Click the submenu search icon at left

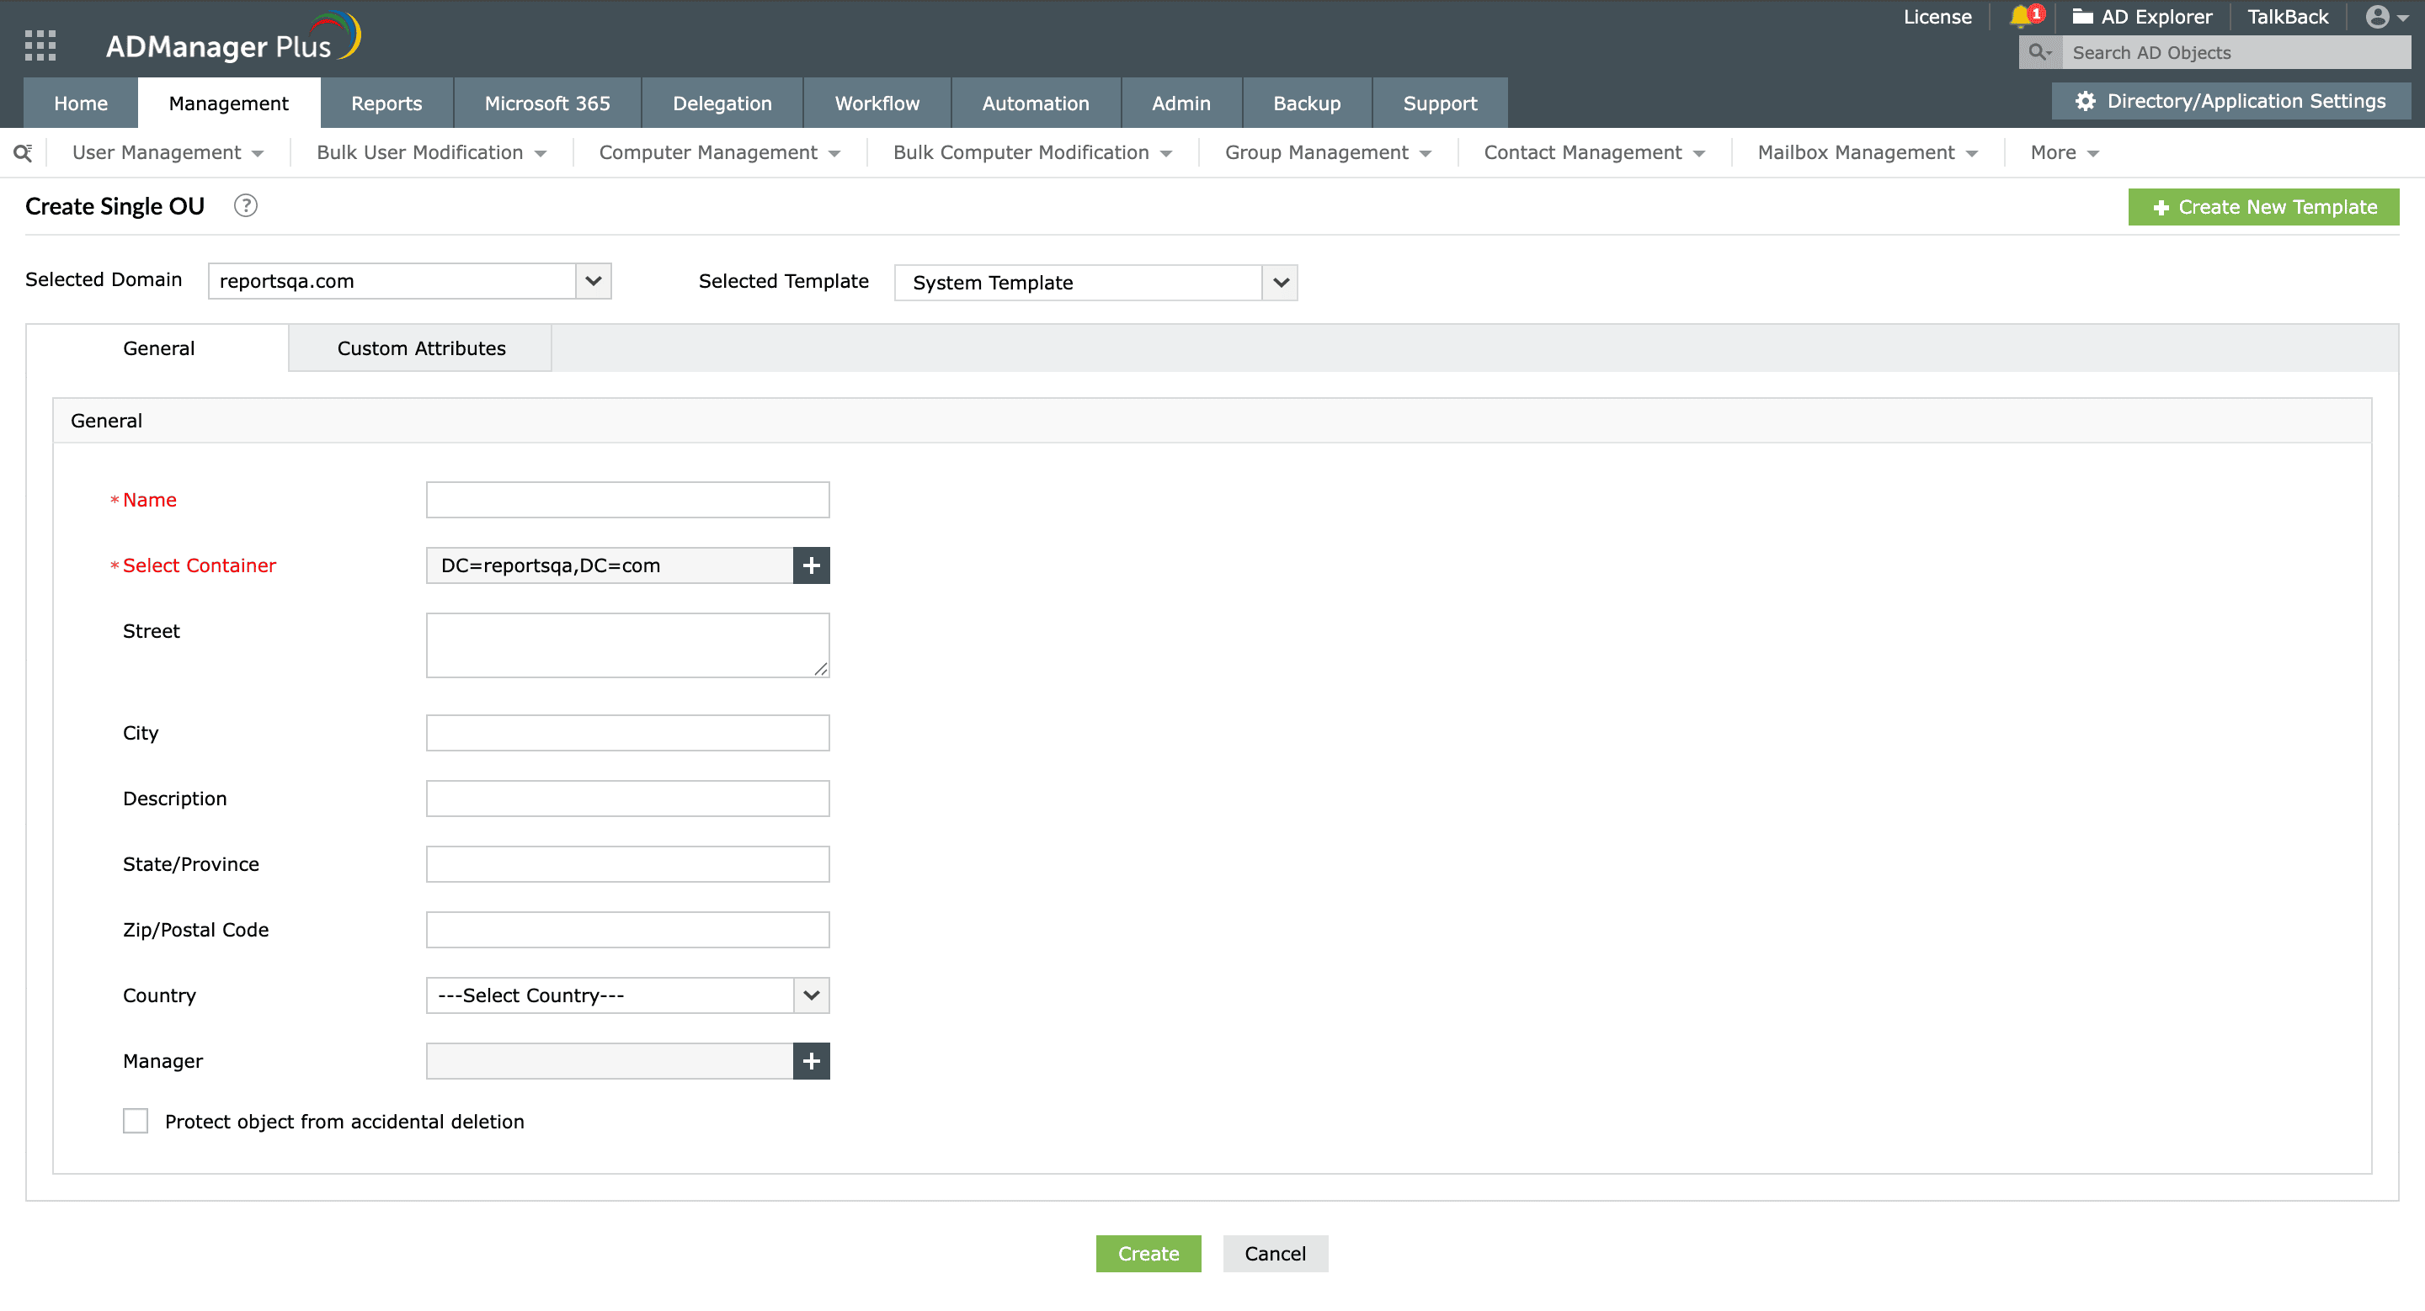tap(23, 152)
